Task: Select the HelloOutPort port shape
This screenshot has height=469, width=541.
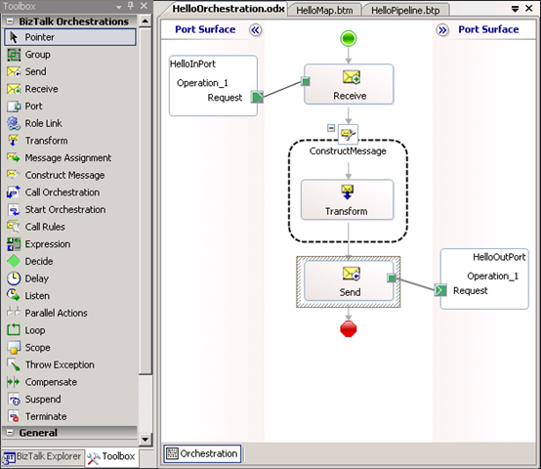Action: pos(484,278)
